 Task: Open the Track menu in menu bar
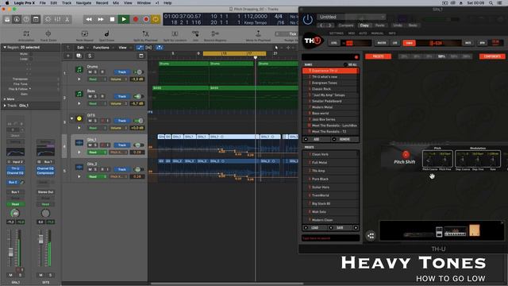point(67,3)
